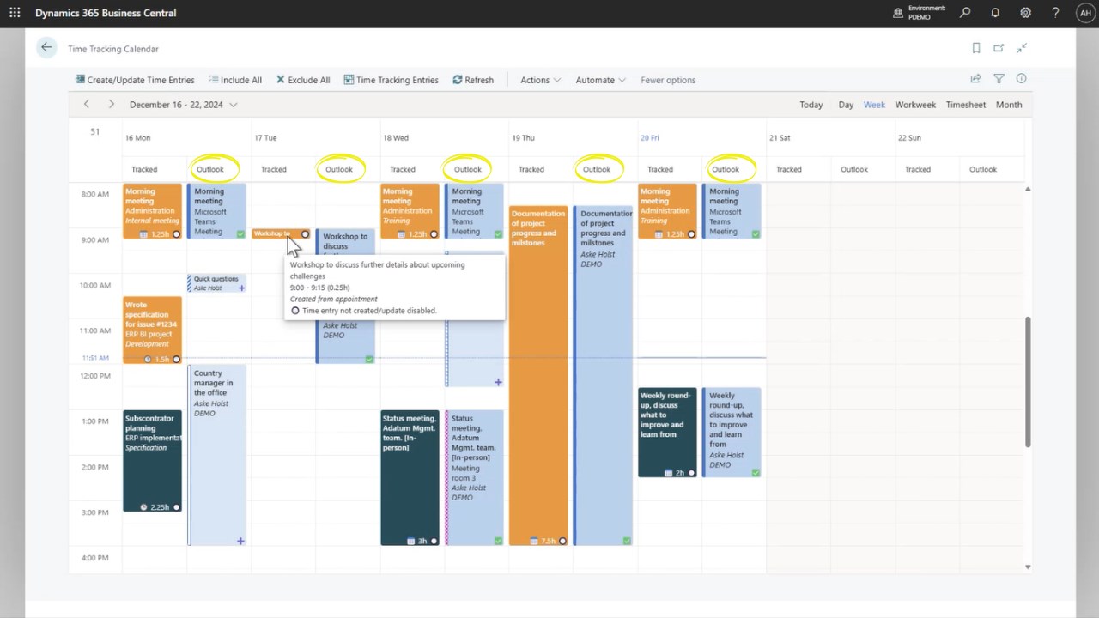This screenshot has height=618, width=1099.
Task: Open the date range dropdown December 16 - 22
Action: pos(184,105)
